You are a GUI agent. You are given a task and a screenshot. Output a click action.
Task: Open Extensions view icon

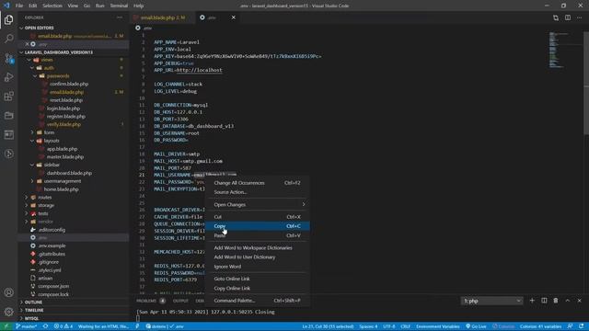pyautogui.click(x=8, y=97)
